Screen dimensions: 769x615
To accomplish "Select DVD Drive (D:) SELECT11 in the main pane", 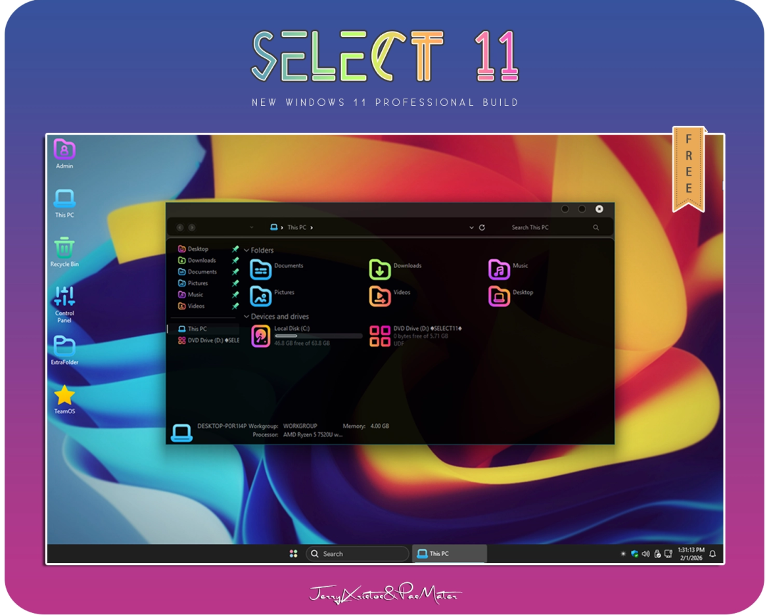I will tap(380, 336).
